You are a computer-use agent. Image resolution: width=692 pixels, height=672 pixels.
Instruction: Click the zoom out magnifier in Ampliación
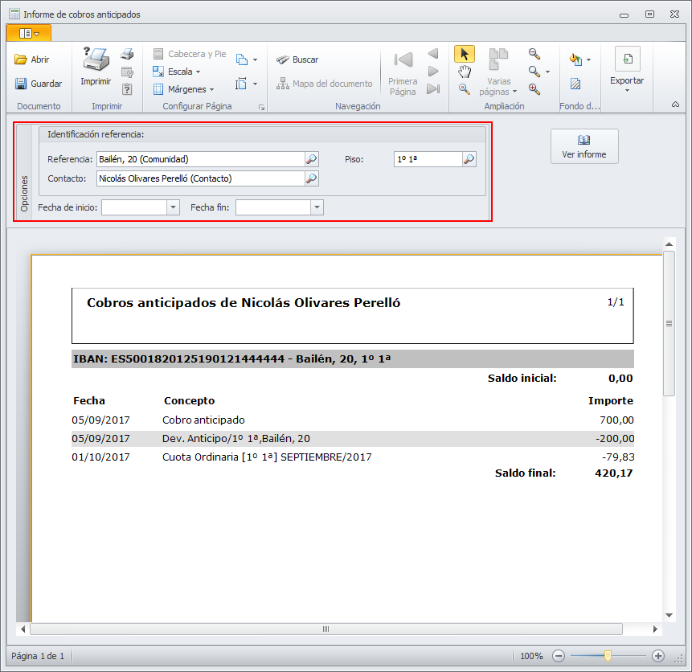[534, 54]
